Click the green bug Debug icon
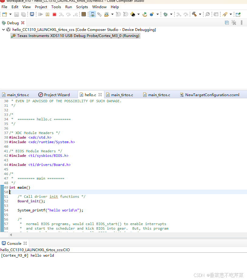The image size is (247, 280). (x=166, y=14)
